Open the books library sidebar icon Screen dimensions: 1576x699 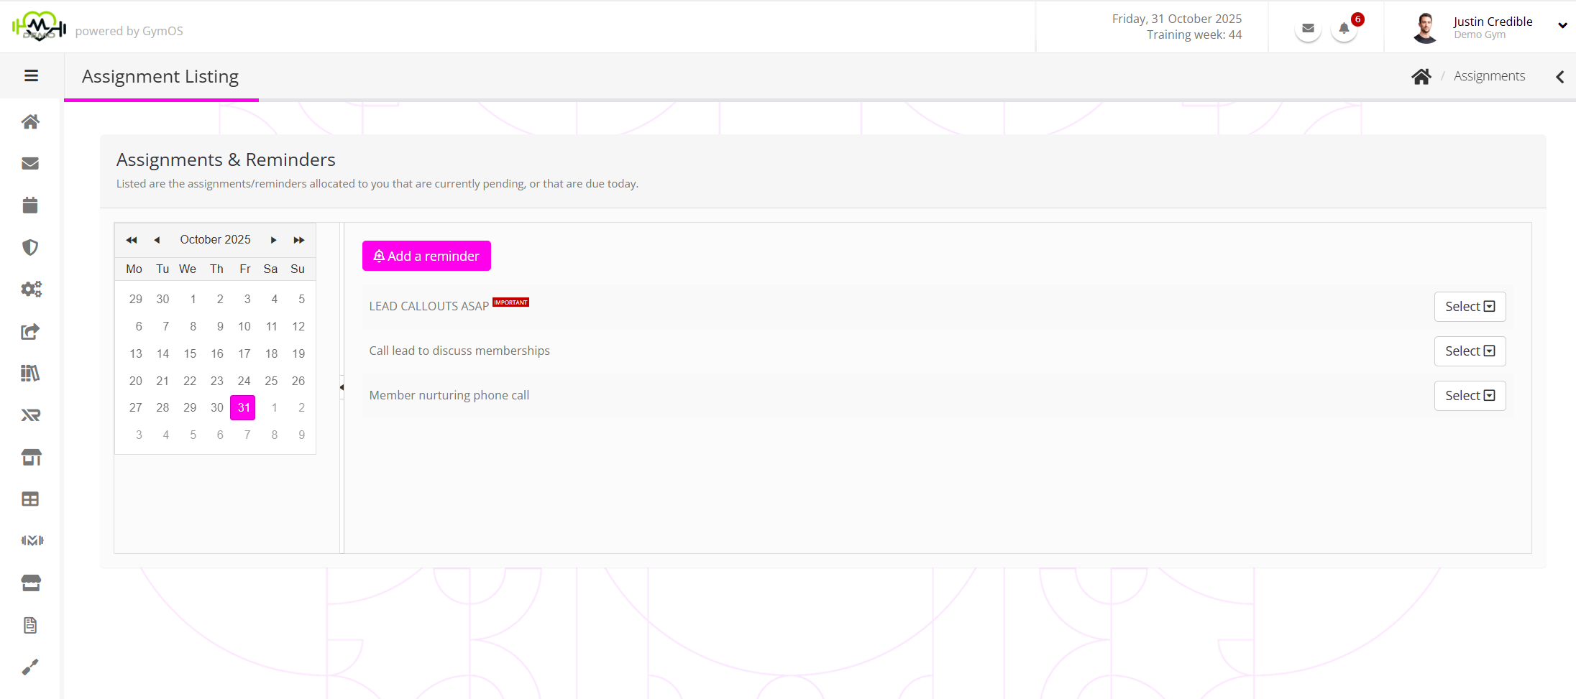[30, 373]
